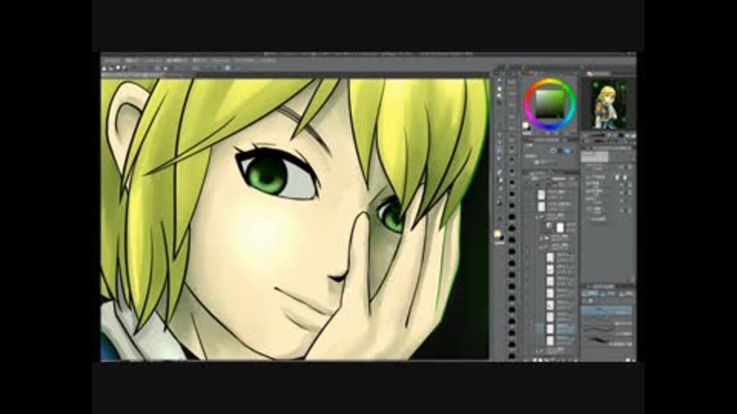
Task: Select the topmost layer in the layer list
Action: (557, 194)
